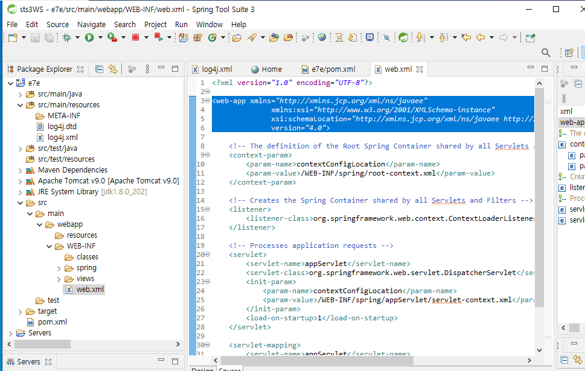Viewport: 585px width, 371px height.
Task: Navigate back with yellow left arrow
Action: coord(481,37)
